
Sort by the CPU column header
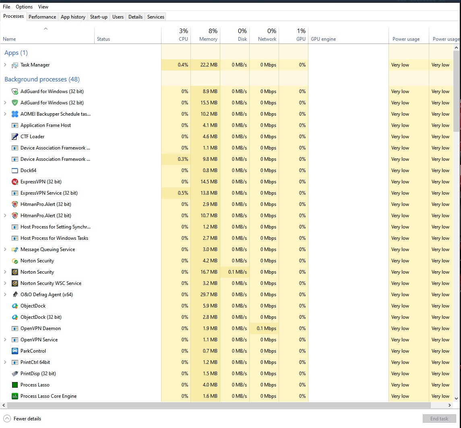coord(176,35)
